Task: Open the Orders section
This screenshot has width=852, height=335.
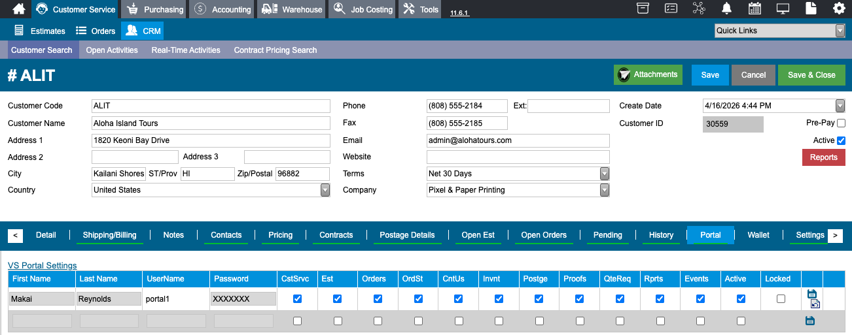Action: (96, 31)
